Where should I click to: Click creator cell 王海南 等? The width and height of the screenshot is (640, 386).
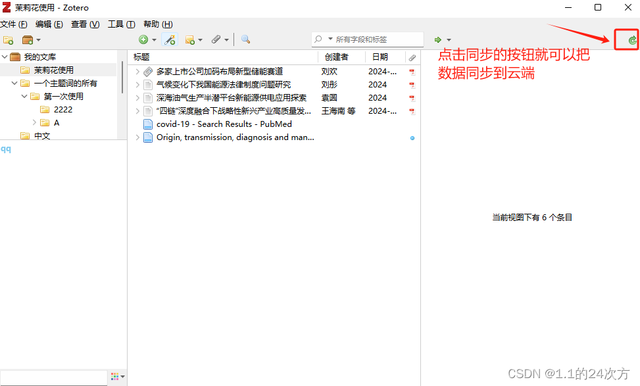(338, 110)
